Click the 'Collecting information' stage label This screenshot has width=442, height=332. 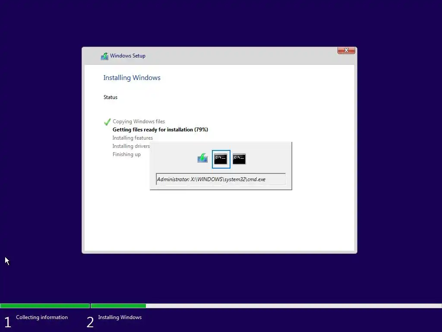point(42,317)
